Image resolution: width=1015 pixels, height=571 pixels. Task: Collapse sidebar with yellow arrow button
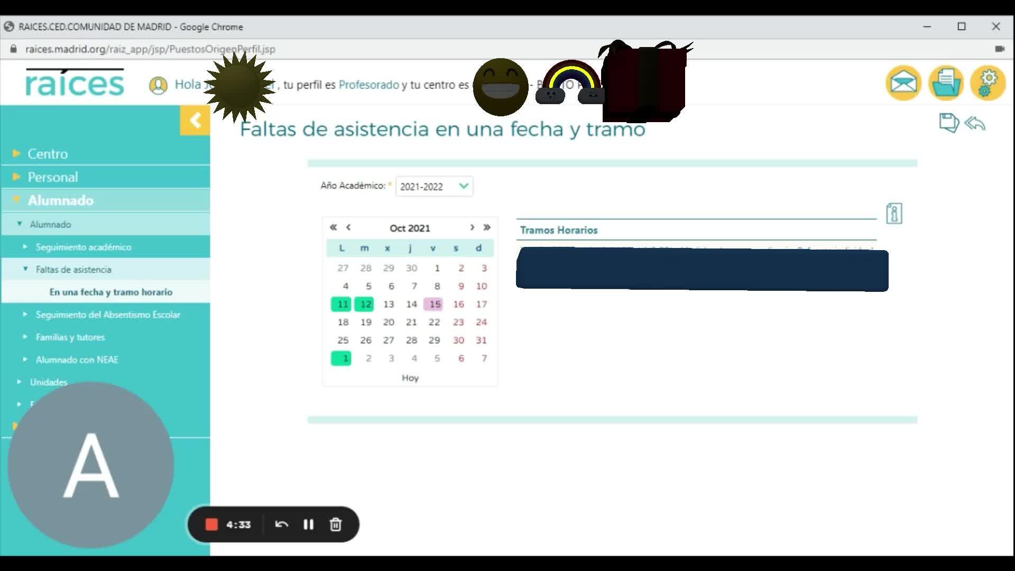coord(195,121)
